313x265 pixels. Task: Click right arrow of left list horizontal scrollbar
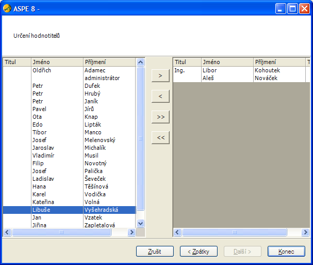coord(131,232)
